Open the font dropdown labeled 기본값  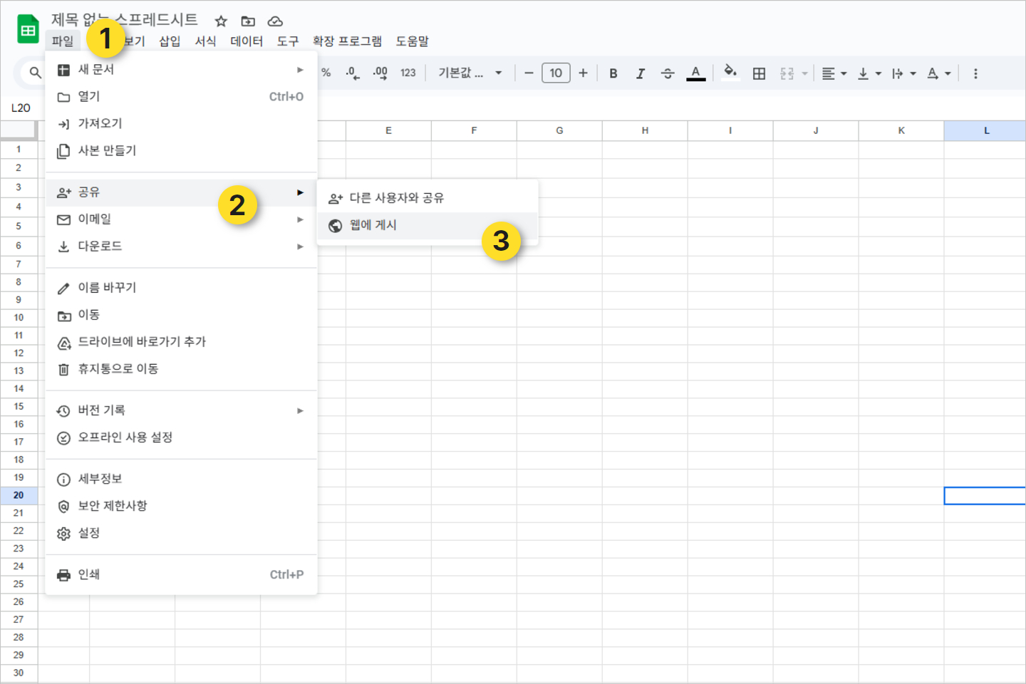pyautogui.click(x=470, y=73)
